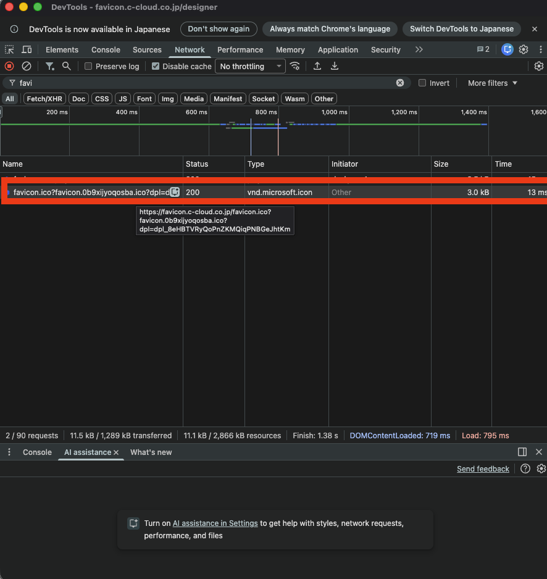Click the import HAR upload icon
This screenshot has height=579, width=547.
tap(317, 66)
